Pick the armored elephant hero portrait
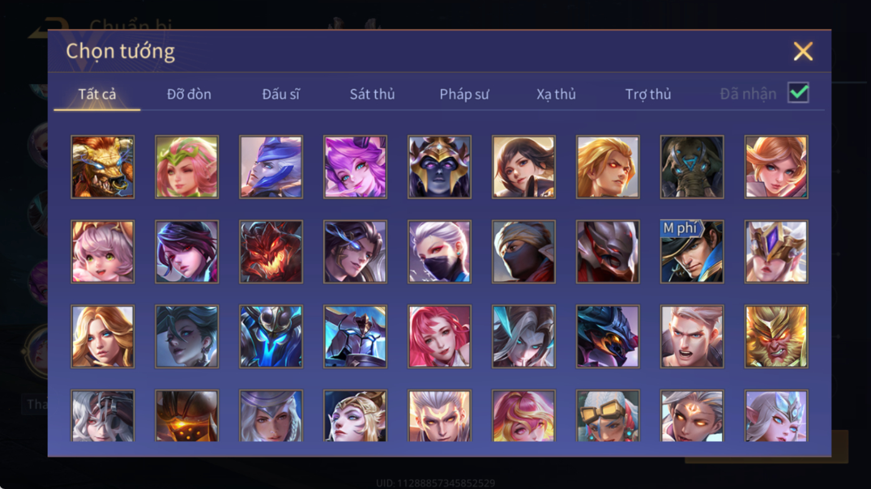Viewport: 871px width, 489px height. click(692, 167)
